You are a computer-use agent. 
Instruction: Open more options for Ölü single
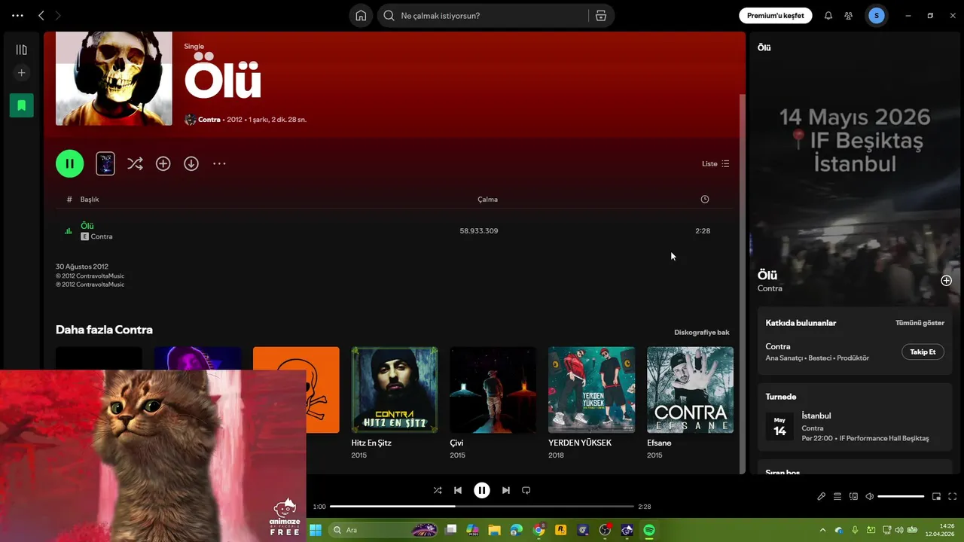pos(219,163)
